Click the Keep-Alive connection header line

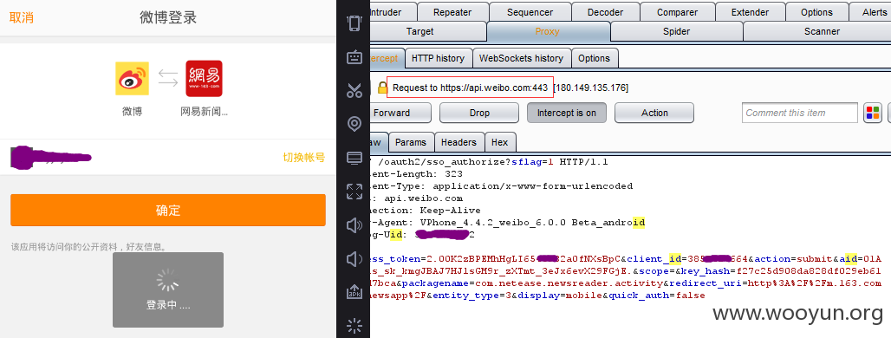point(425,211)
